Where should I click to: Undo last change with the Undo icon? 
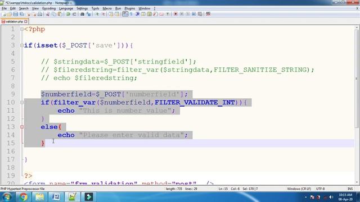click(x=68, y=14)
